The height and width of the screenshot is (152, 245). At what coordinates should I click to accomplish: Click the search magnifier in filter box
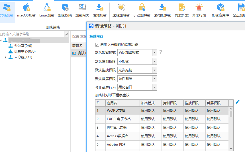pos(66,34)
